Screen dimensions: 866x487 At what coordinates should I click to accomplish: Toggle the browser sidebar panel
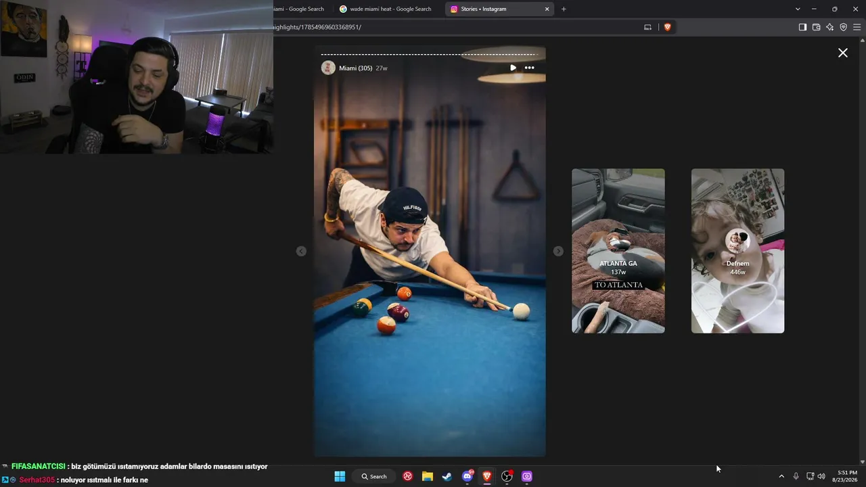click(x=802, y=27)
